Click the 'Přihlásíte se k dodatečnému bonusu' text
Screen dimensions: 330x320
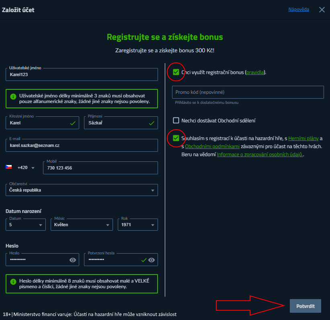[x=207, y=103]
